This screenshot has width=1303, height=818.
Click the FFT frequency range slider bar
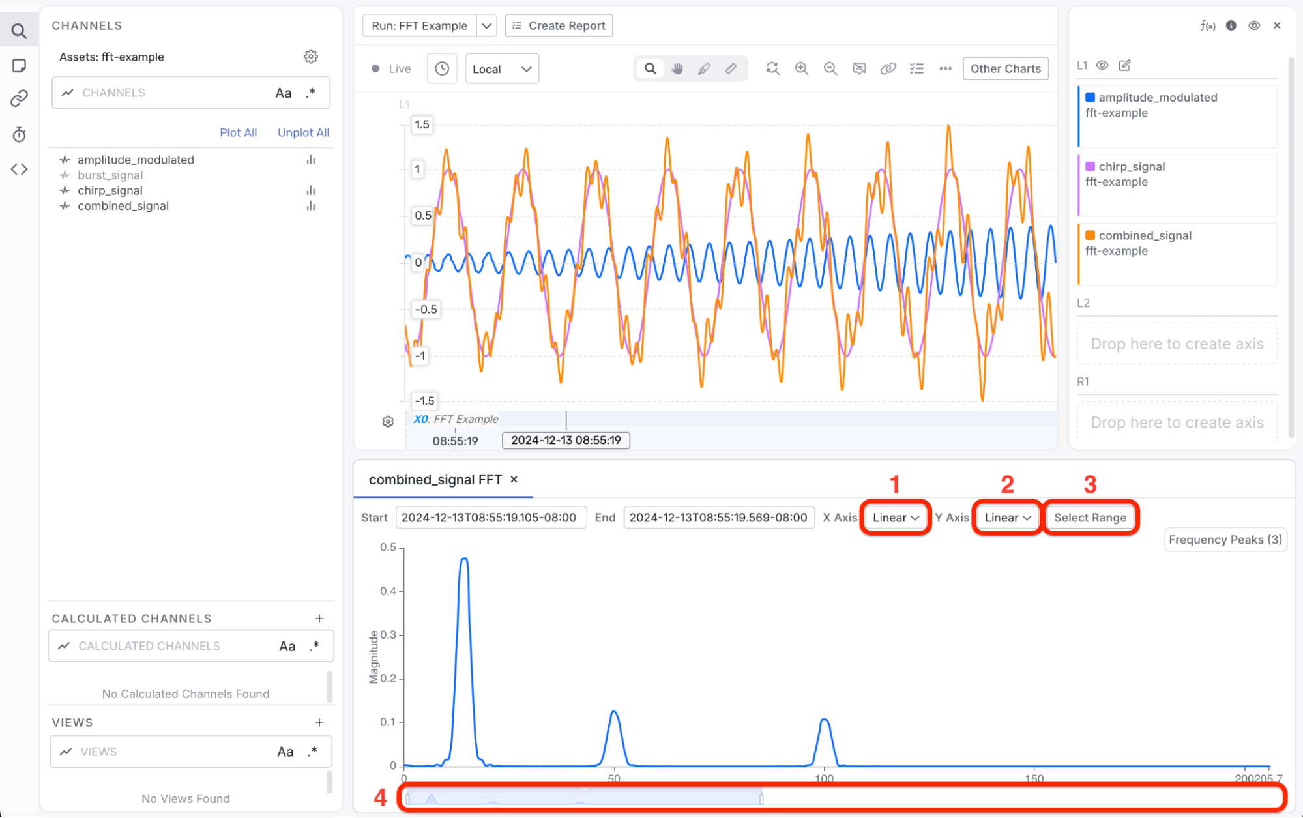pos(585,798)
